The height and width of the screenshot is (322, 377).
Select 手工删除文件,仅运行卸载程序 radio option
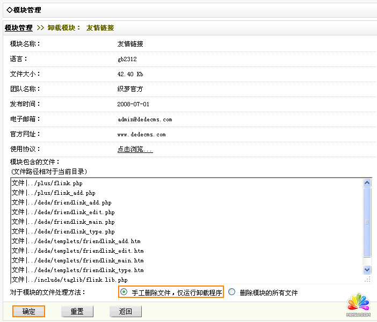[x=124, y=292]
